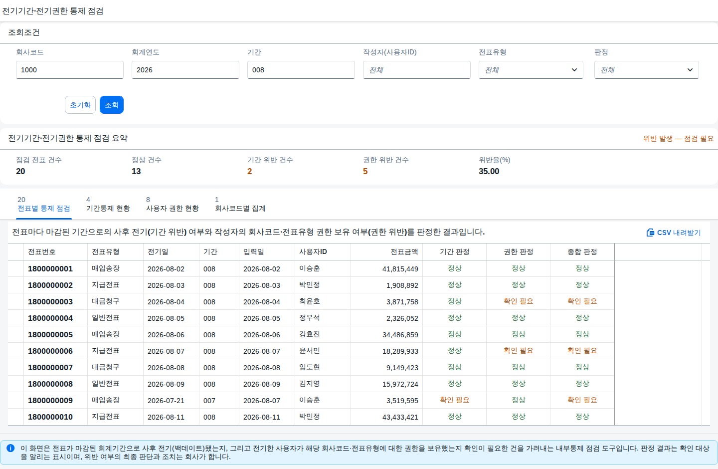This screenshot has width=718, height=469.
Task: Click the info icon in the bottom notice
Action: coord(10,448)
